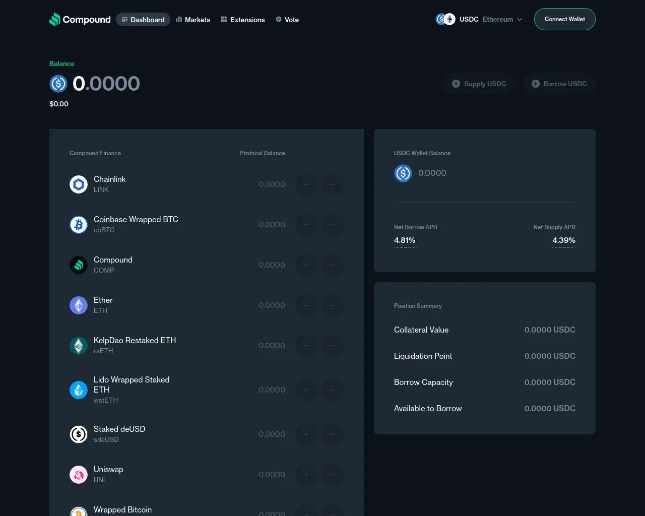Click the $0.00 balance value
The width and height of the screenshot is (645, 516).
tap(59, 104)
